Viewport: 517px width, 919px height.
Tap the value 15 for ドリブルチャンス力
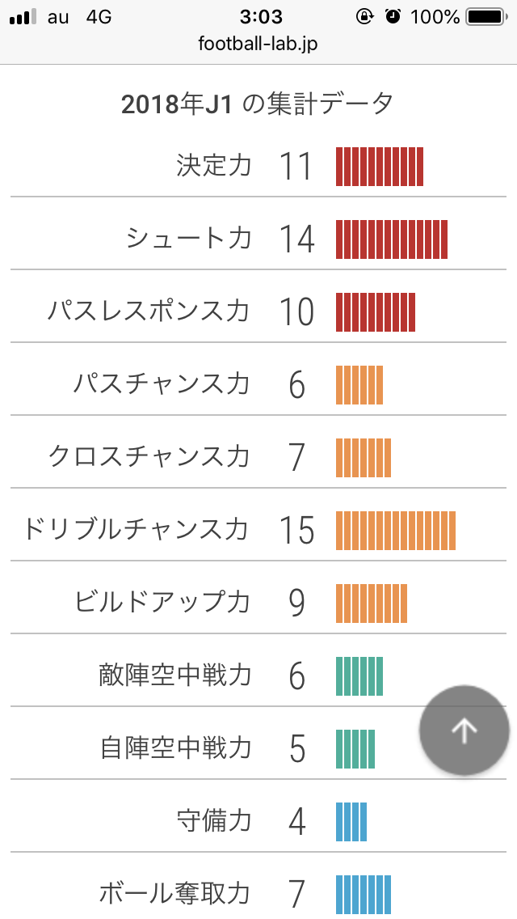296,530
